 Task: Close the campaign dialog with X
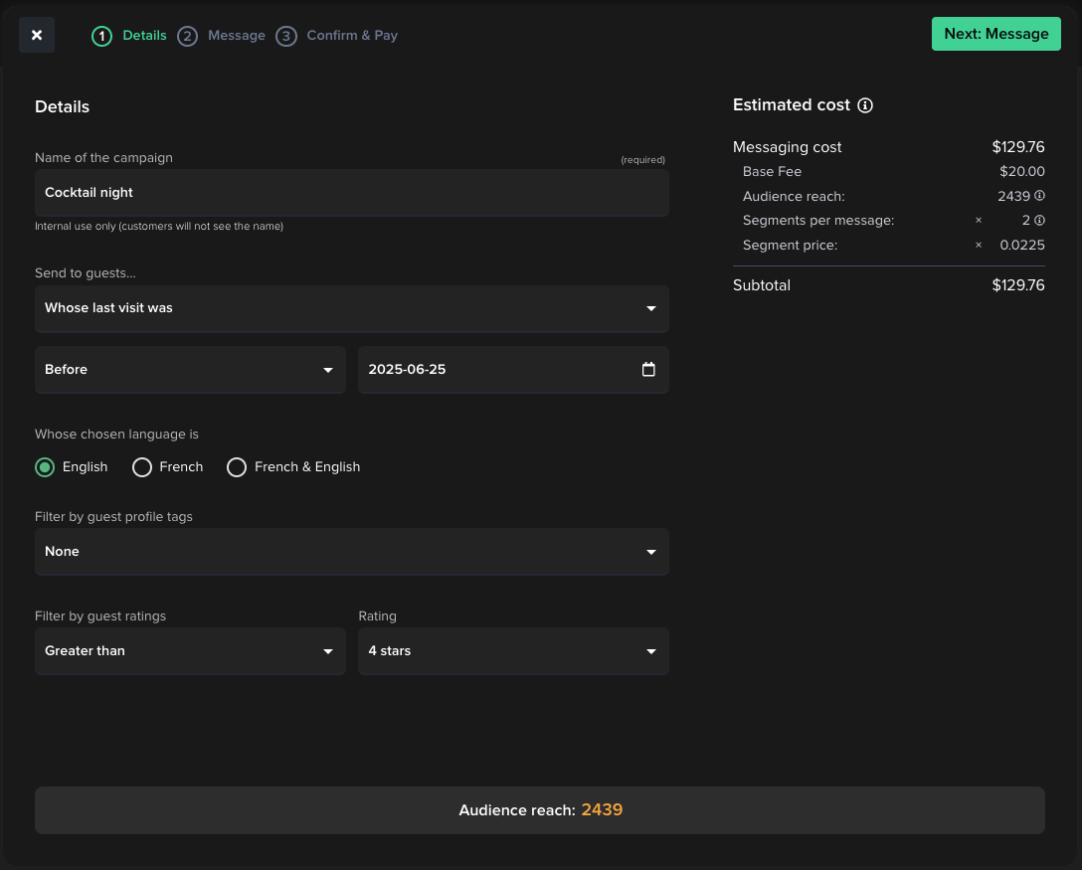(x=37, y=35)
